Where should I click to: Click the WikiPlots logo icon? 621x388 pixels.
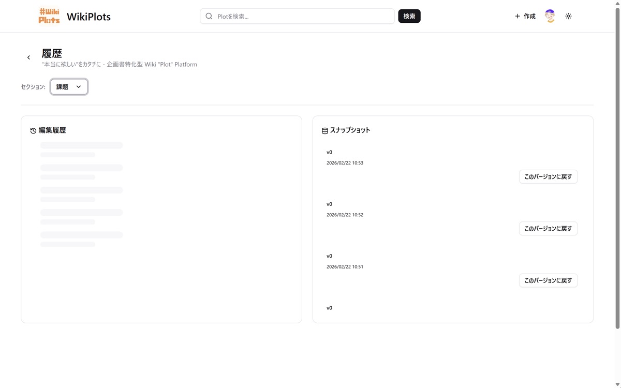point(49,16)
